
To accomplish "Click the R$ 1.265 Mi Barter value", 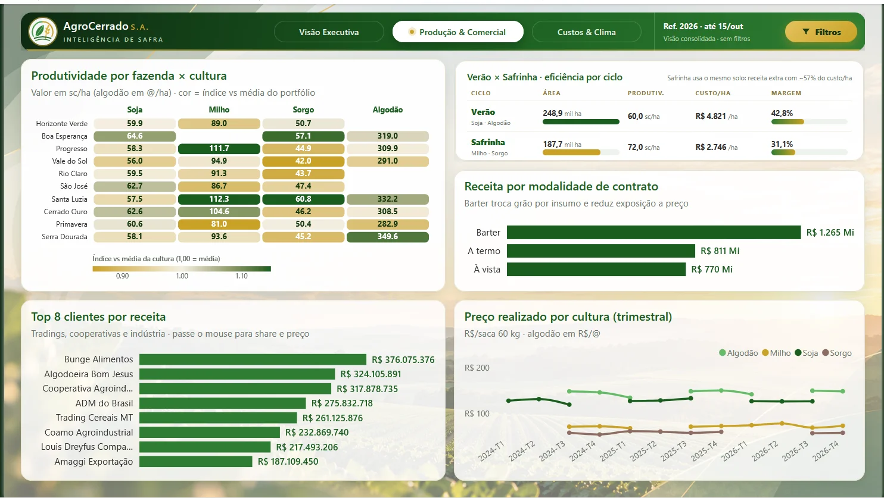I will 830,233.
